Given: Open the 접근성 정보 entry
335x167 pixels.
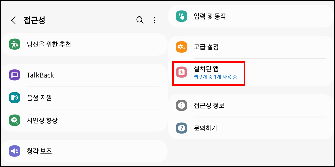Looking at the screenshot, I should (209, 105).
